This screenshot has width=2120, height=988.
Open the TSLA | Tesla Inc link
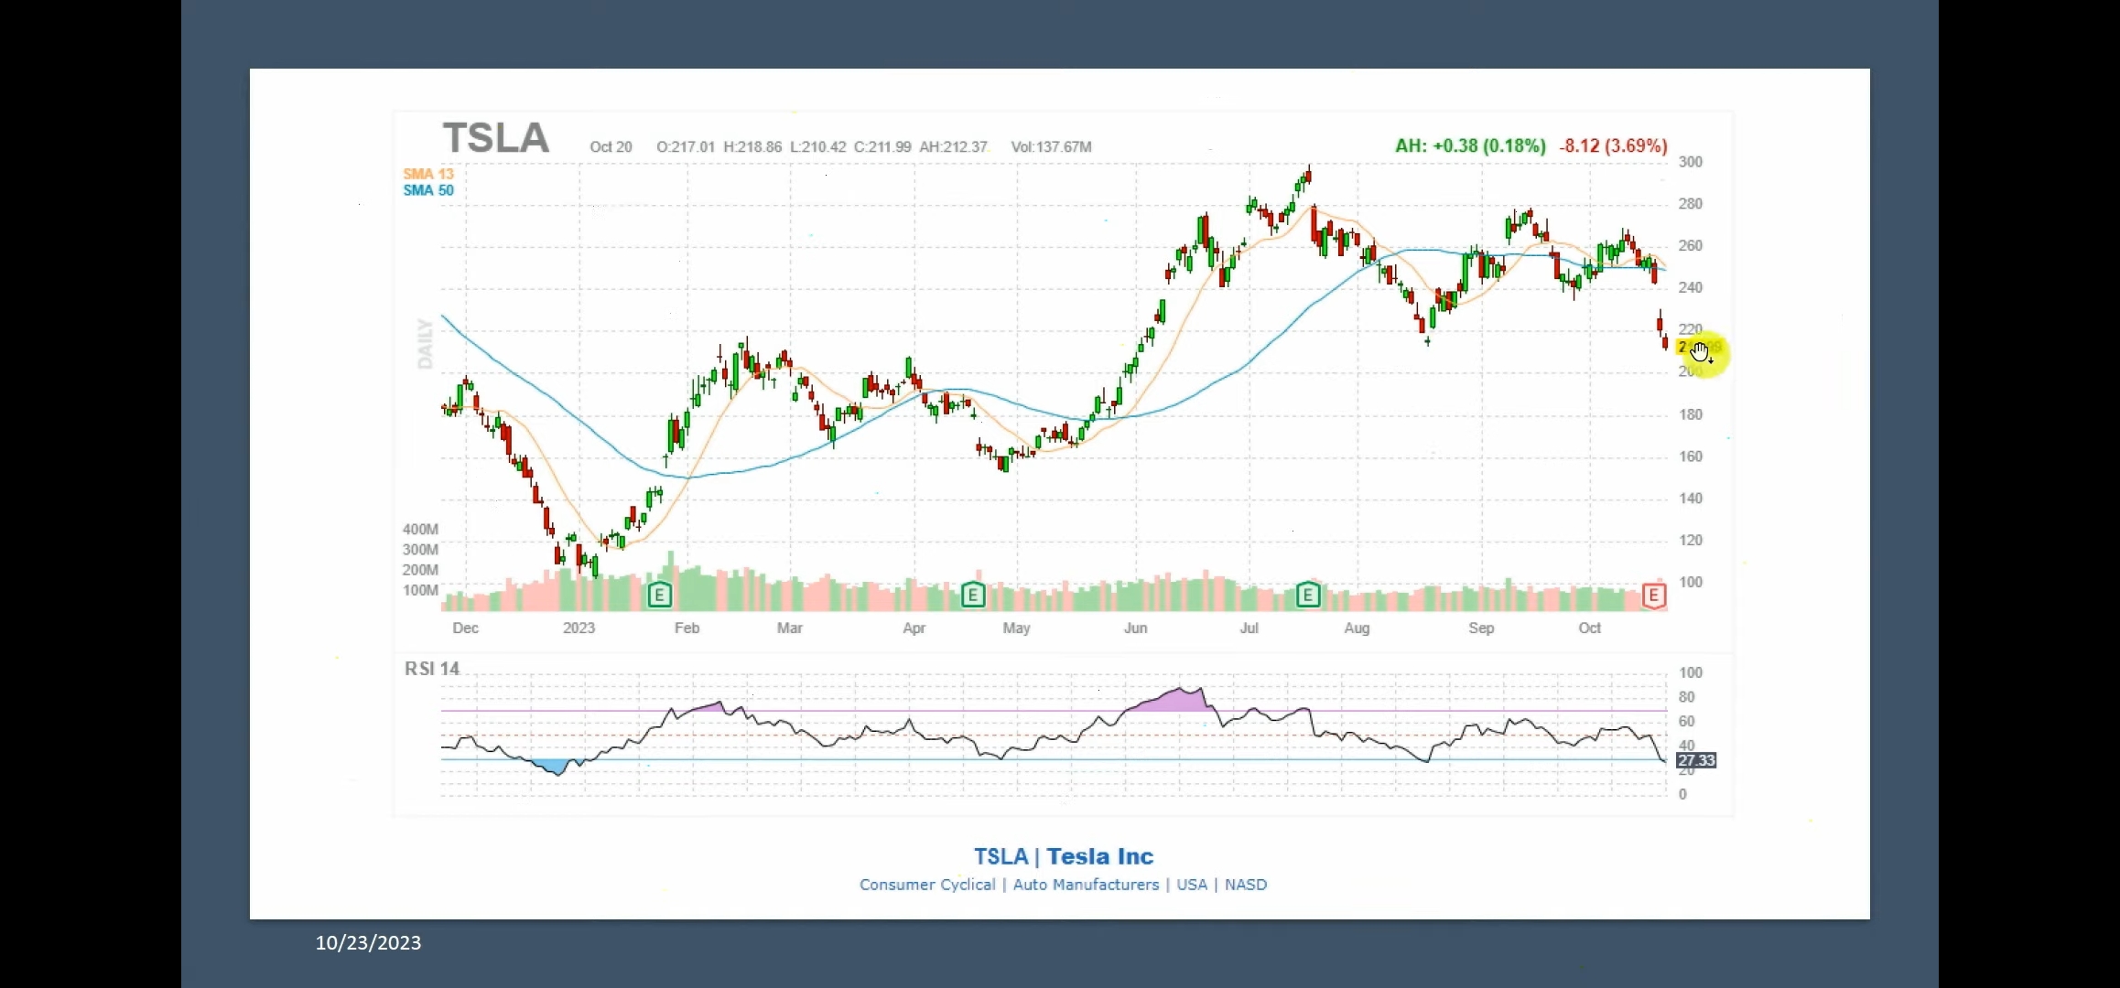tap(1064, 856)
